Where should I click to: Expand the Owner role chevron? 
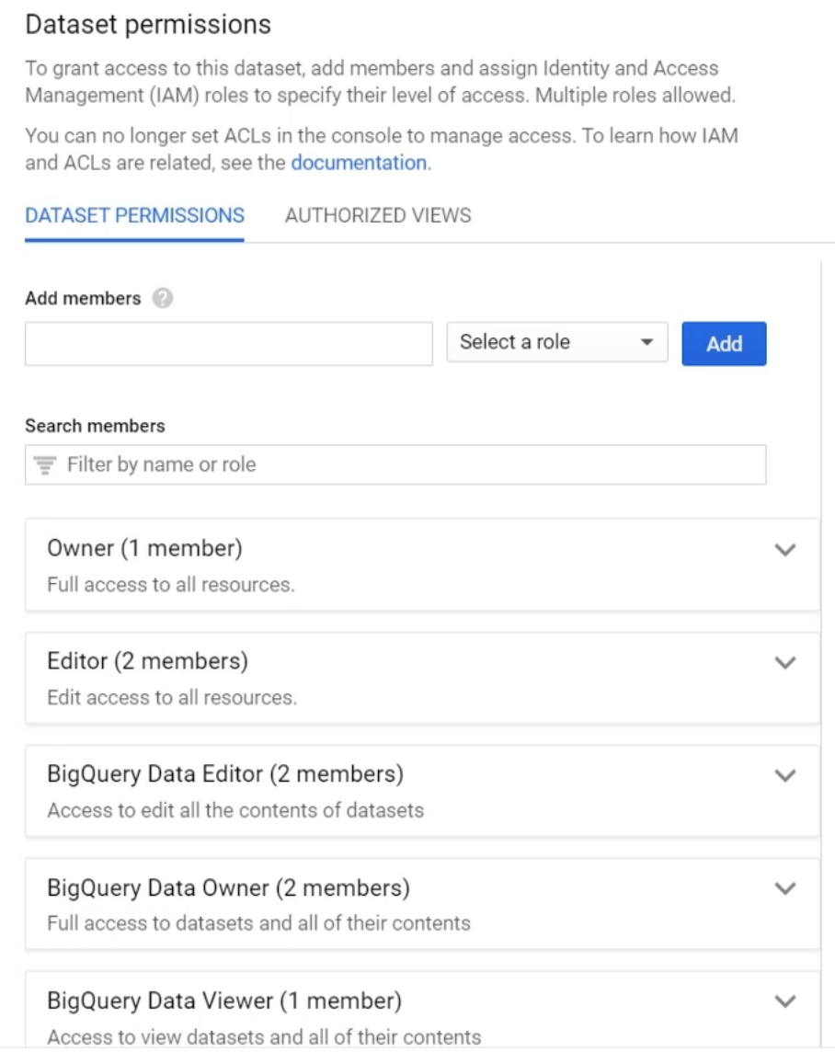pos(784,550)
